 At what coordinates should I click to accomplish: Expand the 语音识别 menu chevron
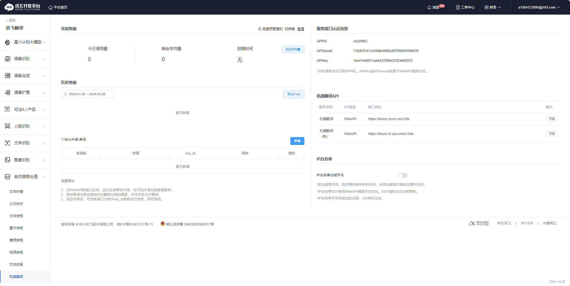pyautogui.click(x=44, y=59)
